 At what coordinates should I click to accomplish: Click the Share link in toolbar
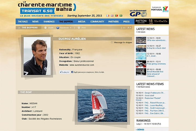pos(51,28)
